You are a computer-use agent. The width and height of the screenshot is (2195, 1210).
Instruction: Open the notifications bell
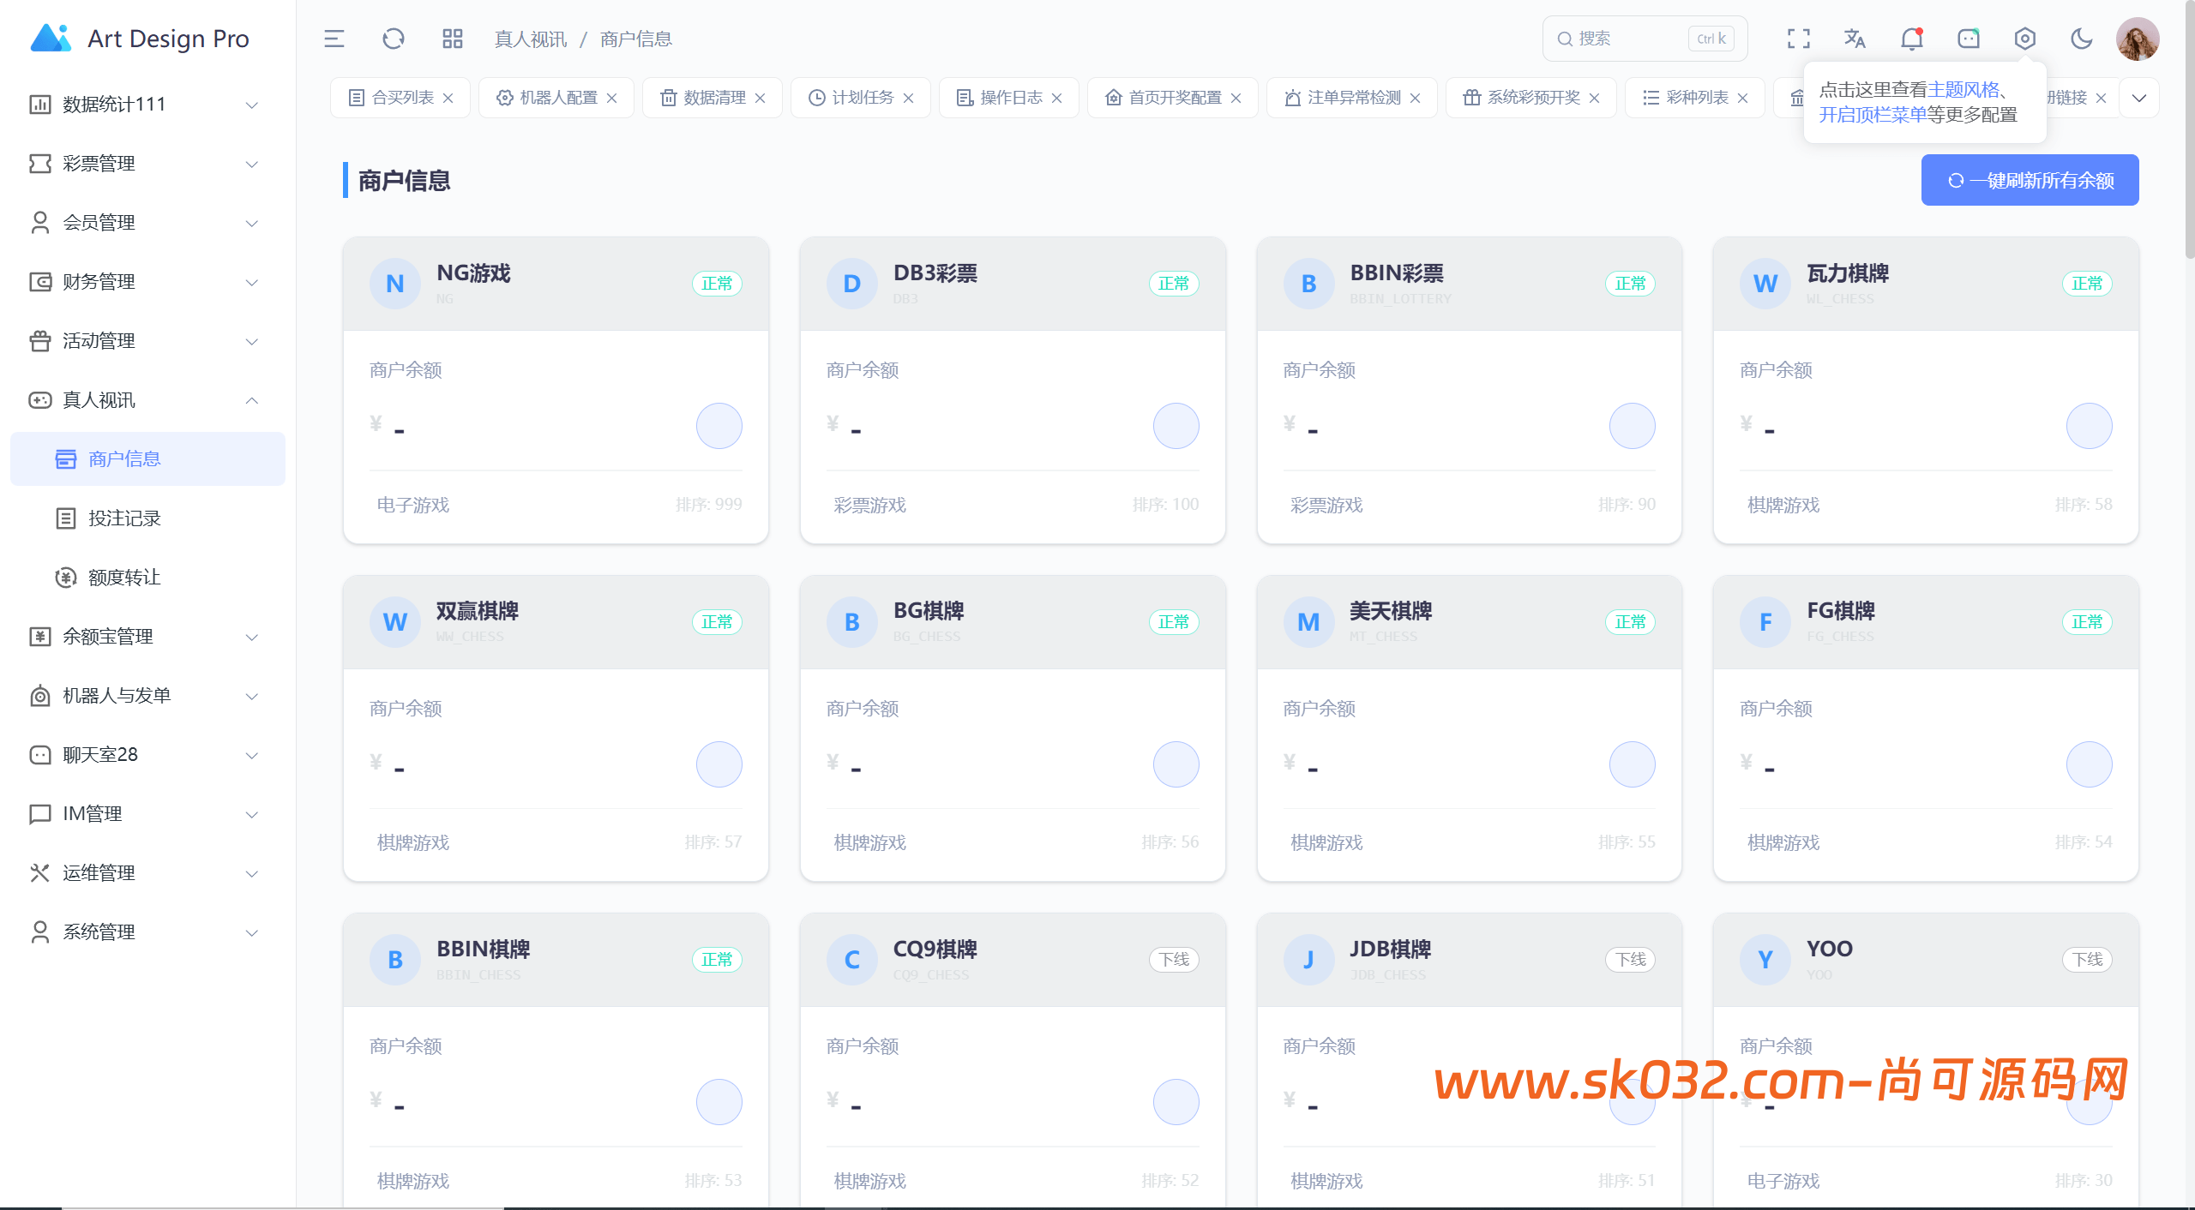click(x=1910, y=39)
